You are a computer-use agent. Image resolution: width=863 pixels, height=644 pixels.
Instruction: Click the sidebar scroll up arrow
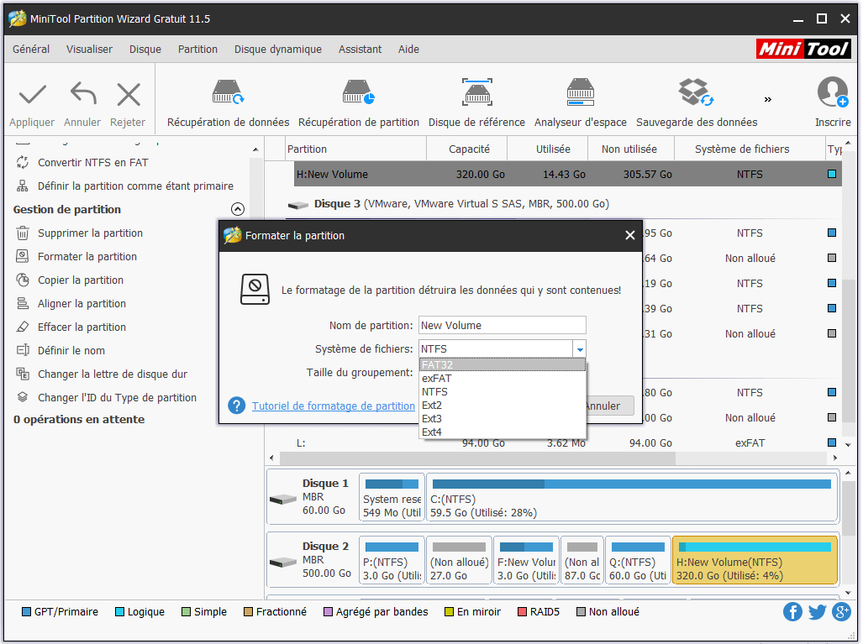coord(255,149)
